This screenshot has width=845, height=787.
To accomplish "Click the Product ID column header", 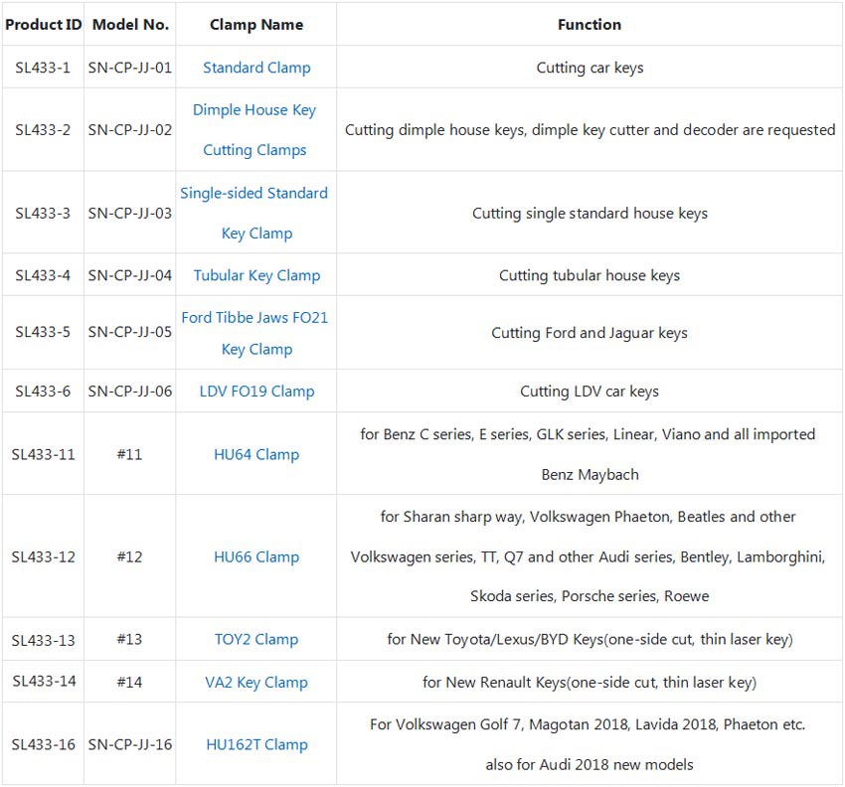I will [x=43, y=25].
